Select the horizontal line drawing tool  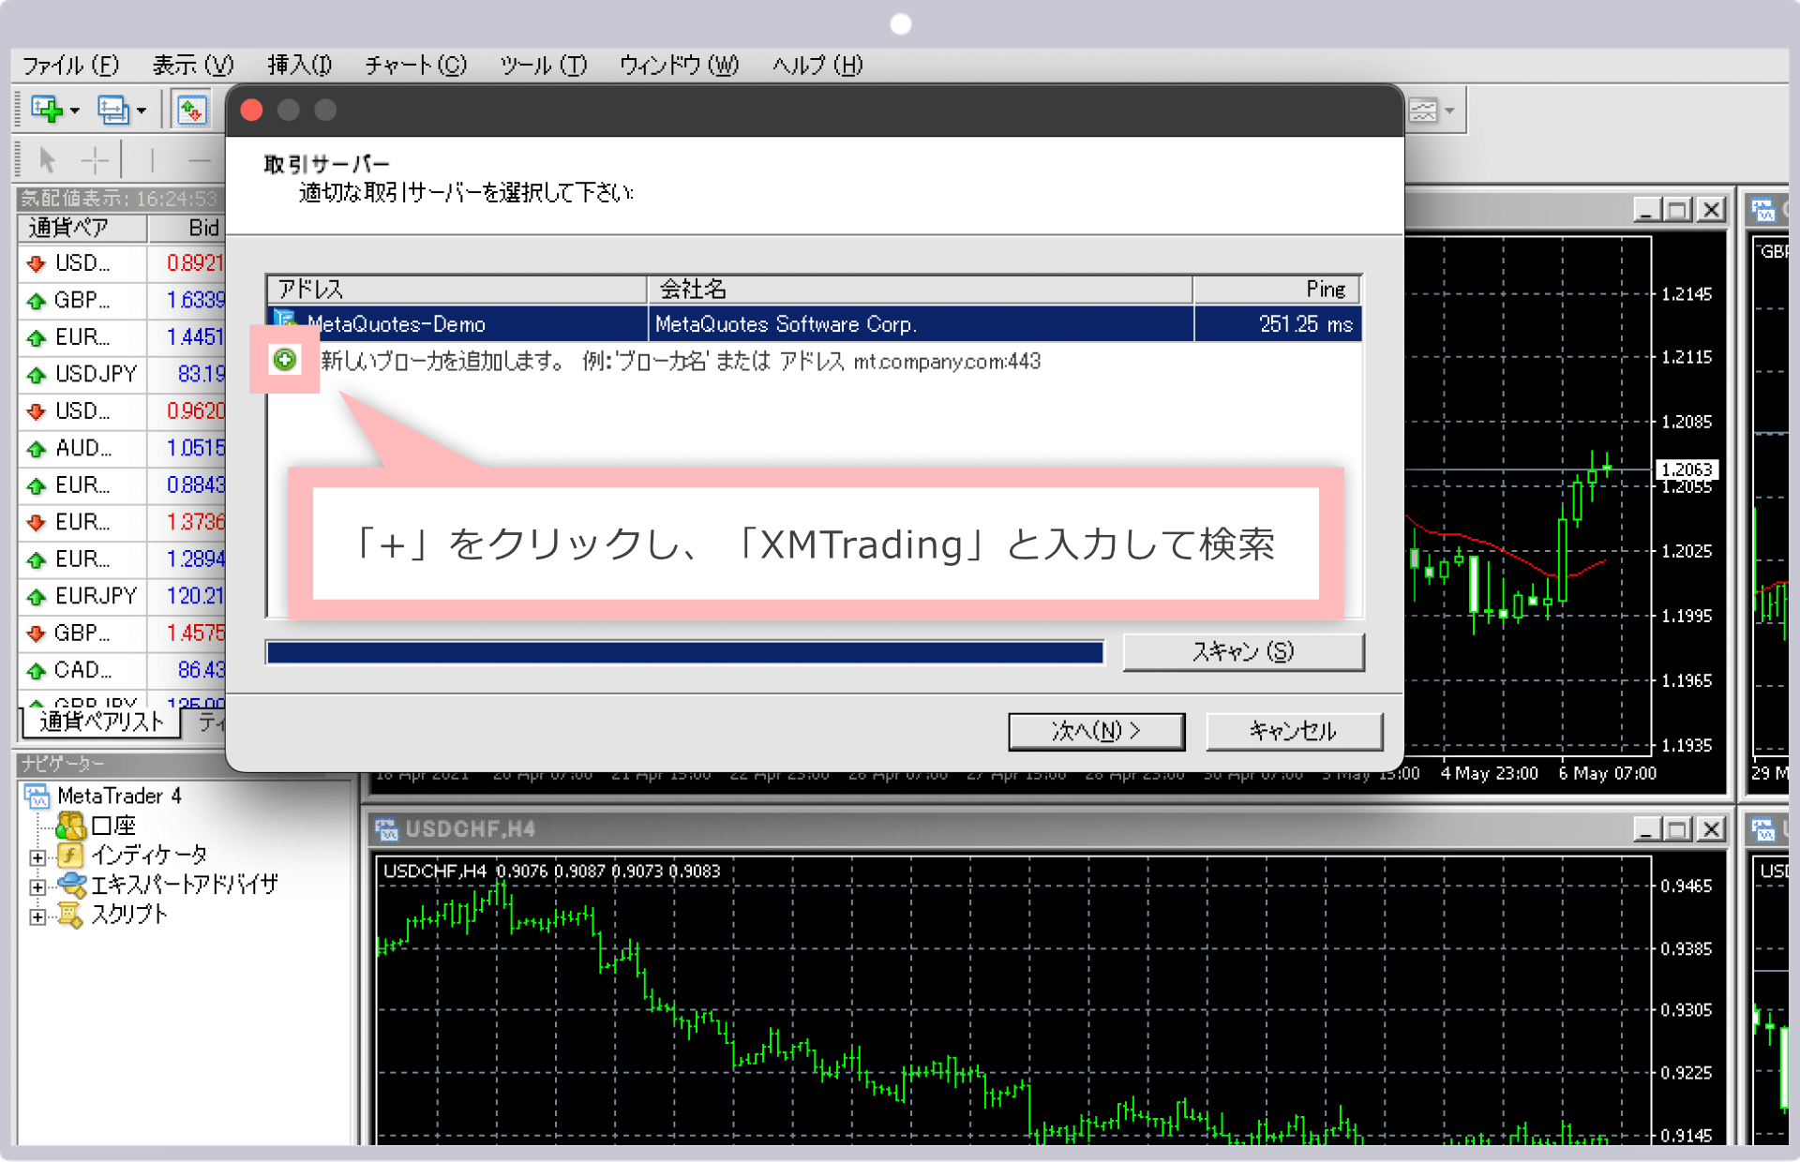click(198, 160)
